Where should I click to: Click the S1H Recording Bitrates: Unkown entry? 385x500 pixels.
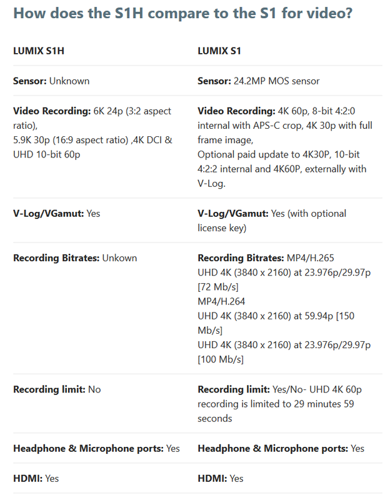[75, 258]
